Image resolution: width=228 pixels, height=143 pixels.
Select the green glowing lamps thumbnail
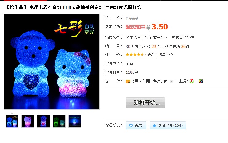59,121
